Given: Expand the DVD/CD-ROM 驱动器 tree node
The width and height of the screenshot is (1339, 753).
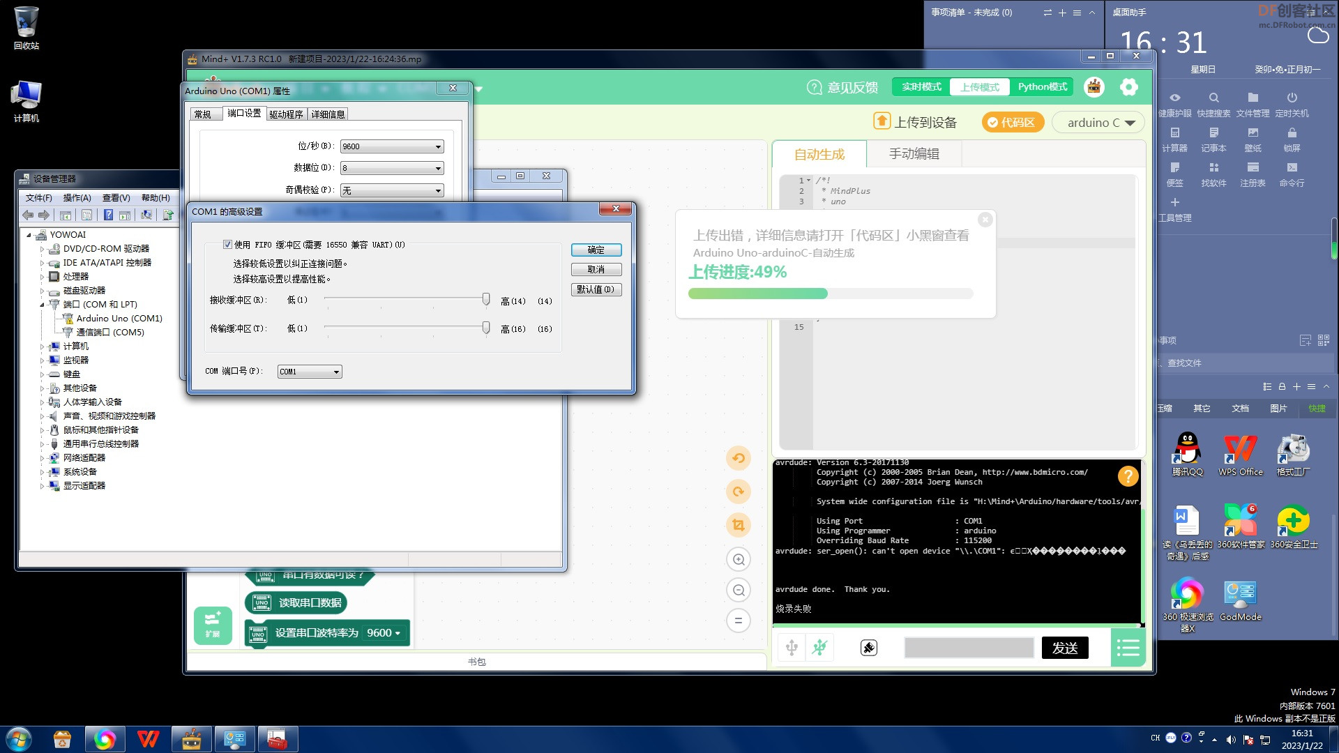Looking at the screenshot, I should coord(42,249).
